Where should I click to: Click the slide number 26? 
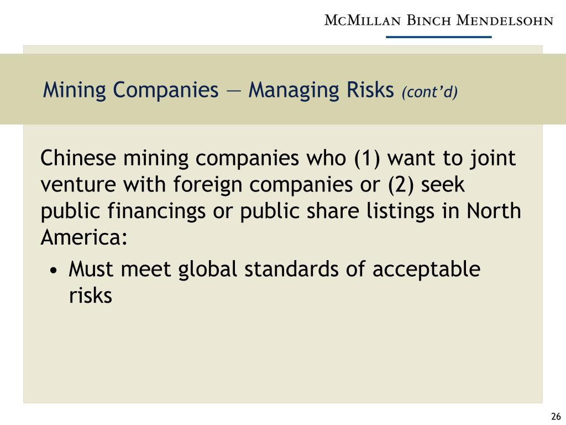click(555, 417)
